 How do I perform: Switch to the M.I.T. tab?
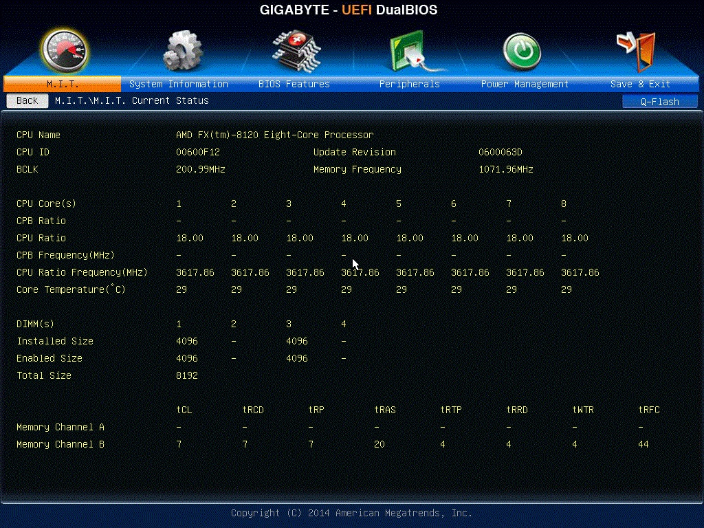[x=63, y=84]
